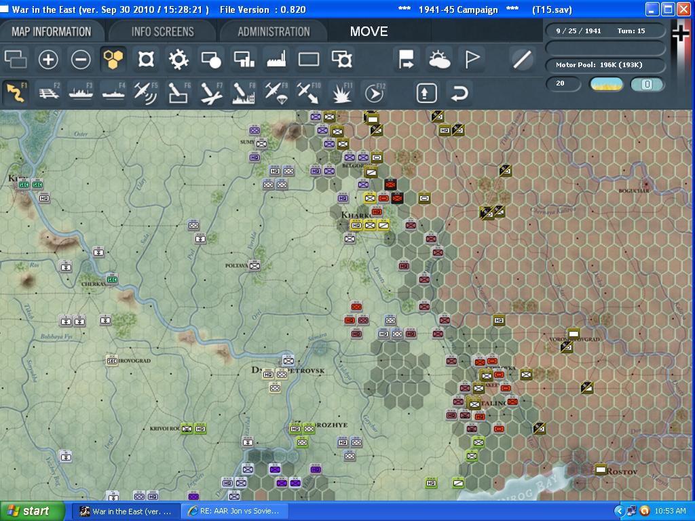Select the infantry counter at Sumy

261,144
